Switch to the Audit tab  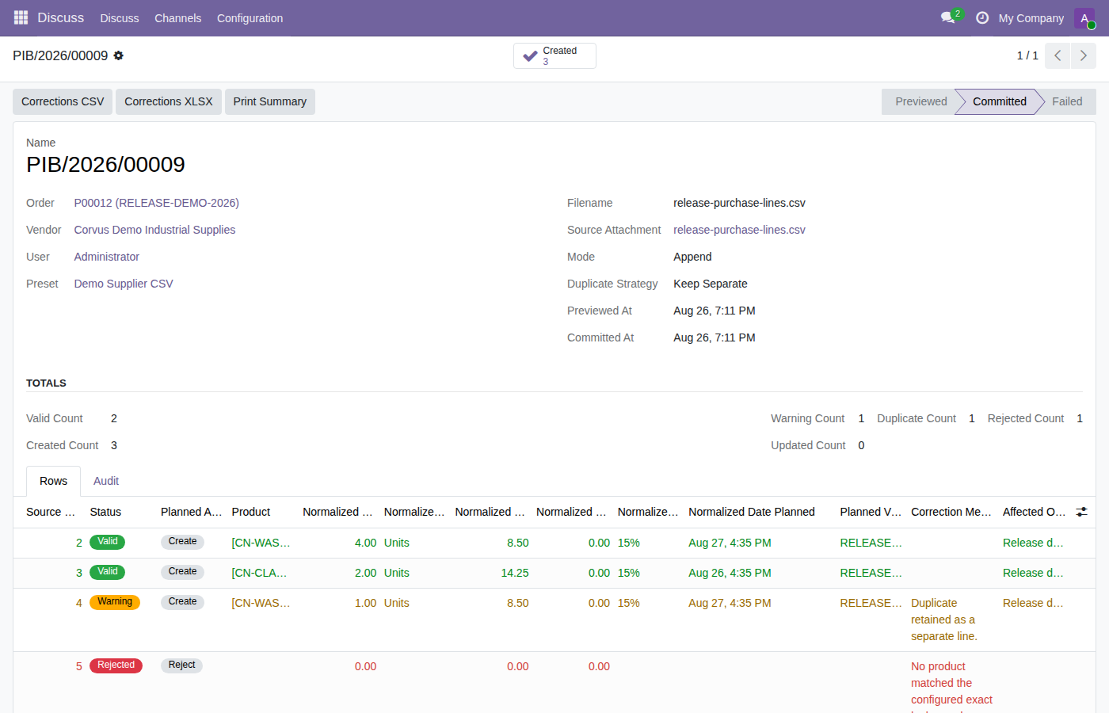pos(106,481)
